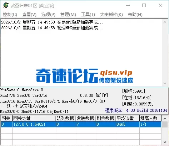This screenshot has height=146, width=169.
Task: Click log pane scroll-down arrow
Action: [x=165, y=83]
